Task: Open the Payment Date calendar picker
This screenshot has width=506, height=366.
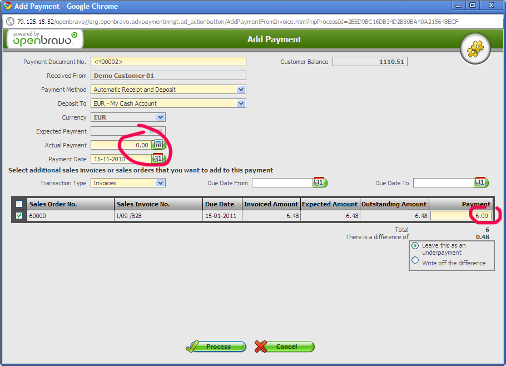Action: click(x=158, y=159)
